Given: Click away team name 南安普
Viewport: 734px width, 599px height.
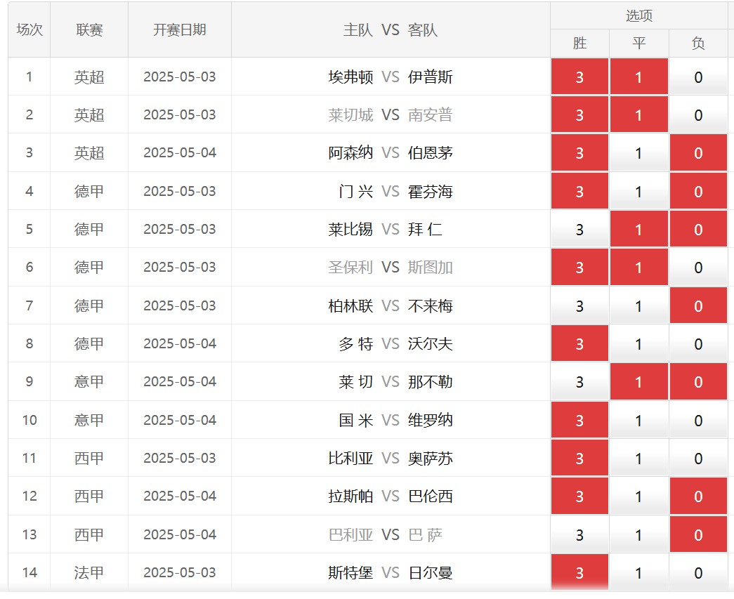Looking at the screenshot, I should (430, 114).
